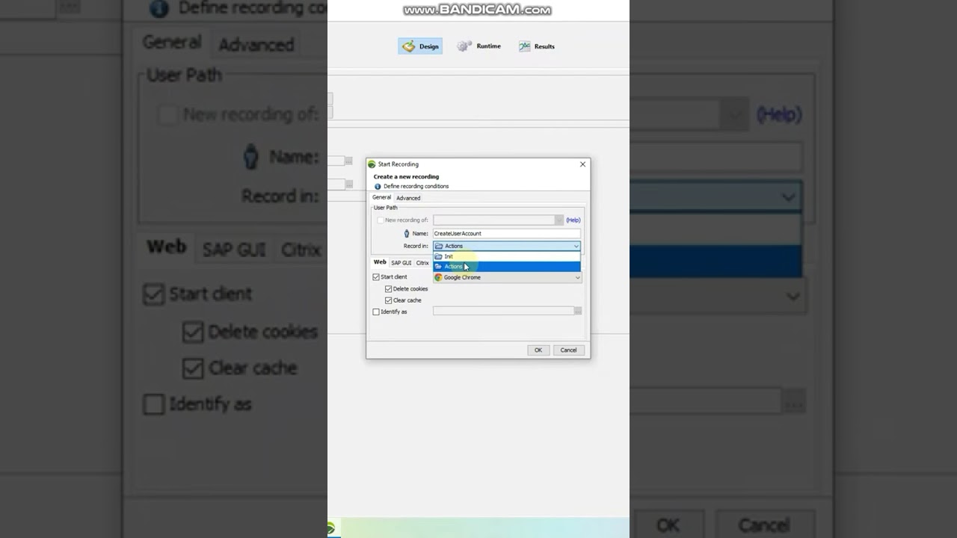Screen dimensions: 957x538
Task: Switch to the Advanced tab
Action: [408, 198]
